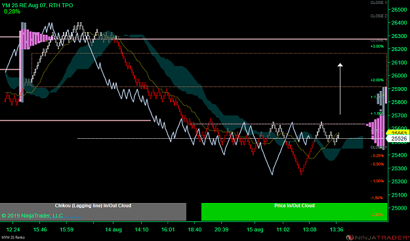Click the +2.00% percentage level label
This screenshot has height=241, width=410.
pos(377,80)
